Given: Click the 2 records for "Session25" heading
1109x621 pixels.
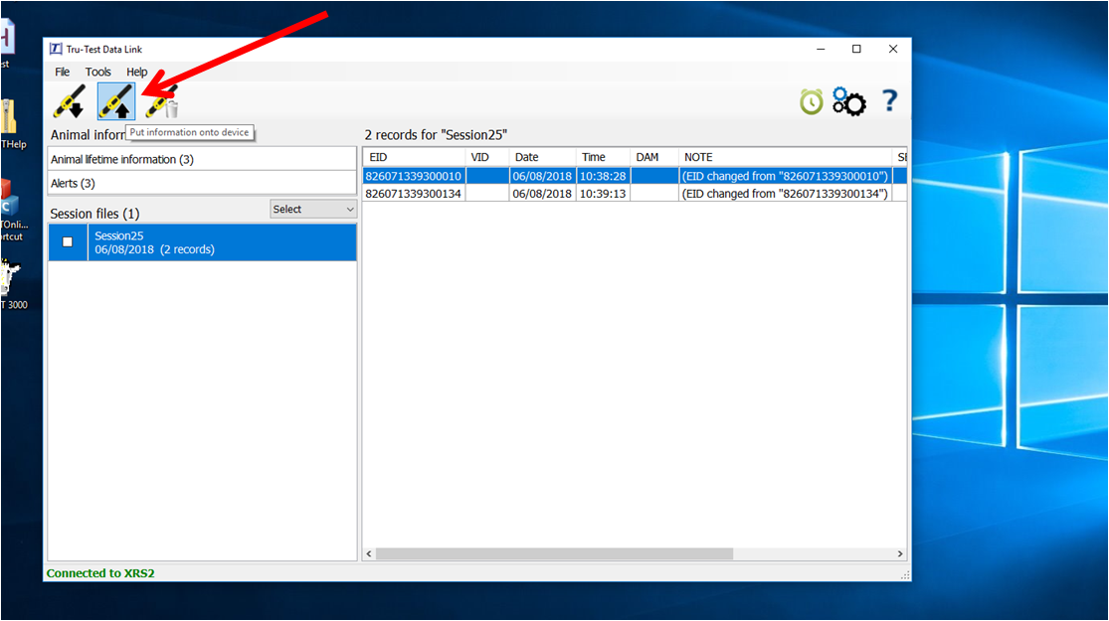Looking at the screenshot, I should pos(436,135).
